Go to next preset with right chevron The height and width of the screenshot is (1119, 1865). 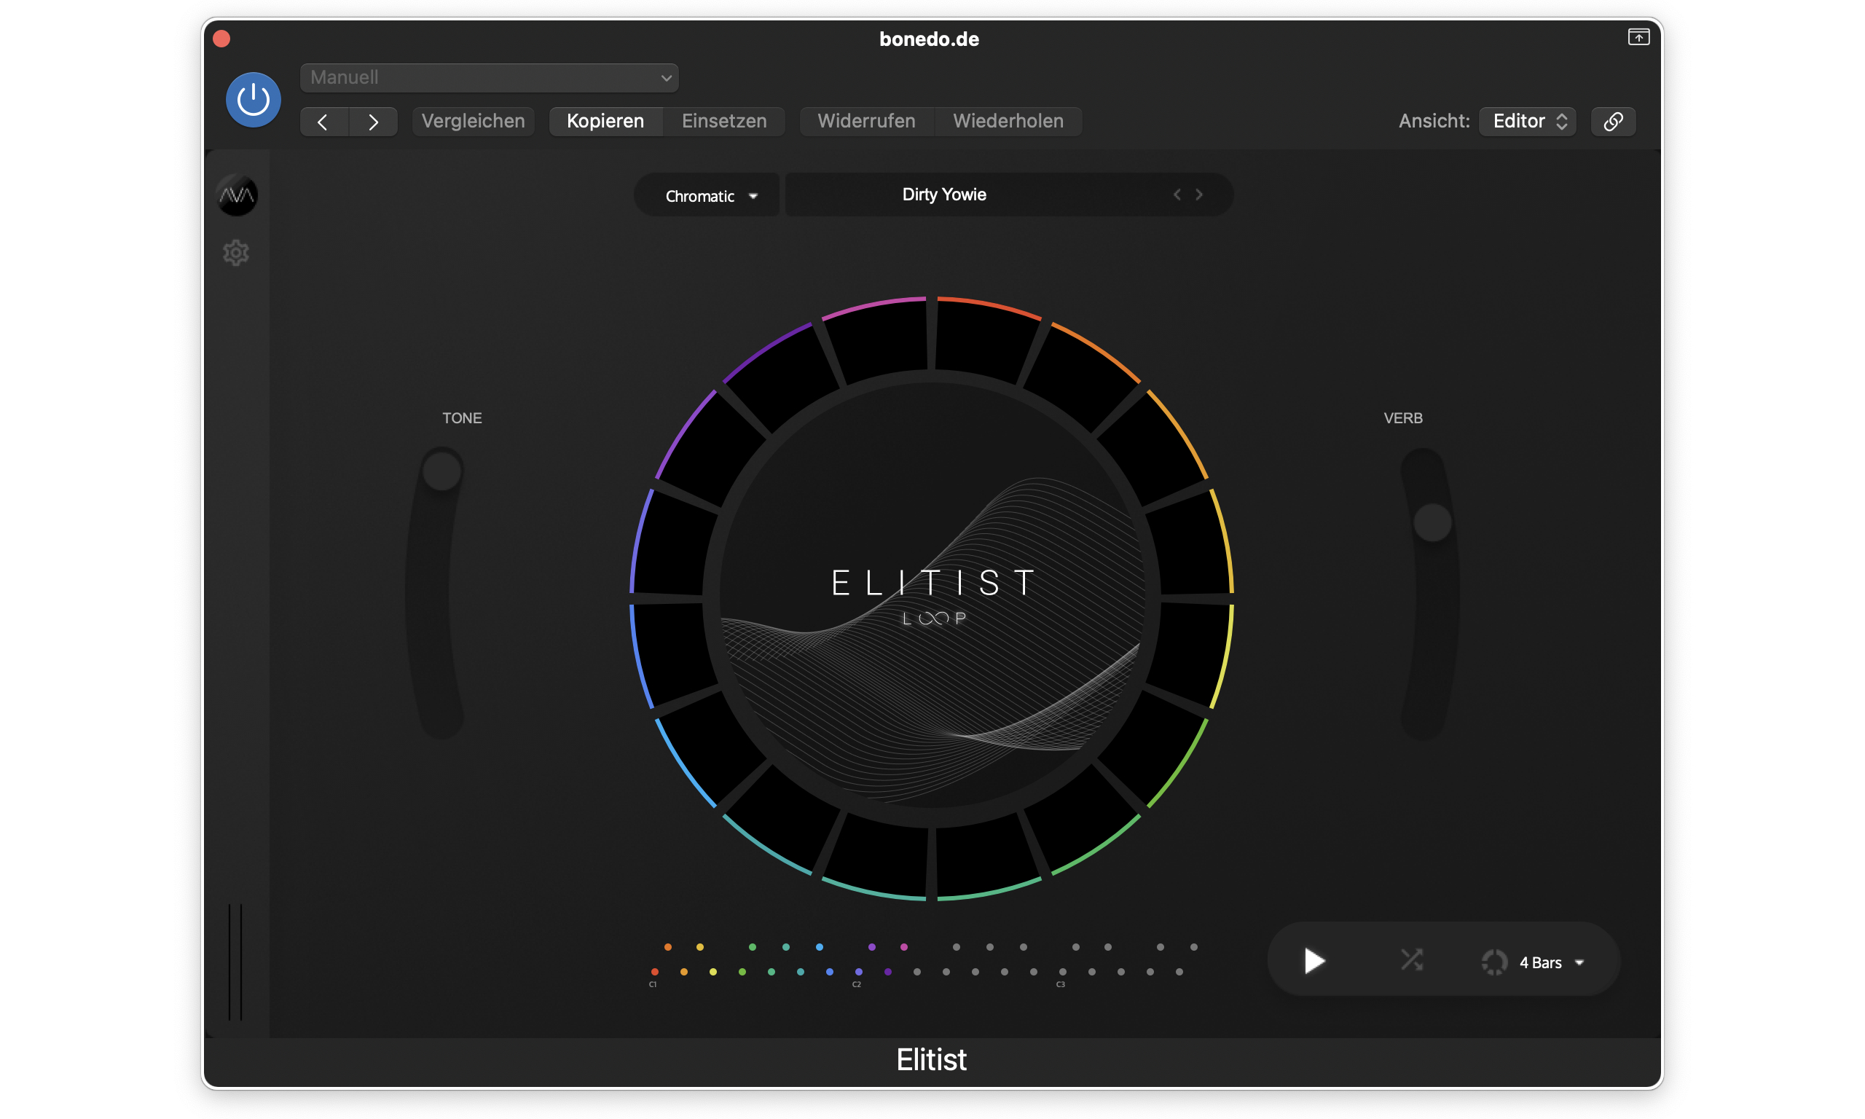point(1199,195)
